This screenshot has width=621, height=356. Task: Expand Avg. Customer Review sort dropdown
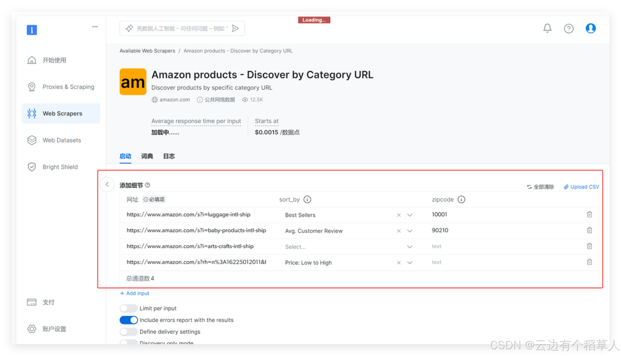point(410,231)
